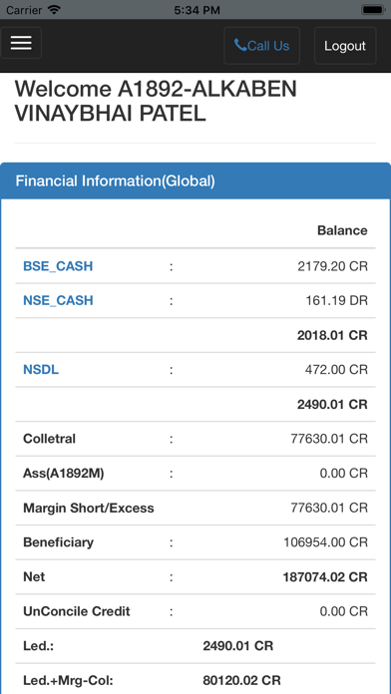The width and height of the screenshot is (391, 694).
Task: Click the Carrier label in the status bar
Action: tap(24, 10)
